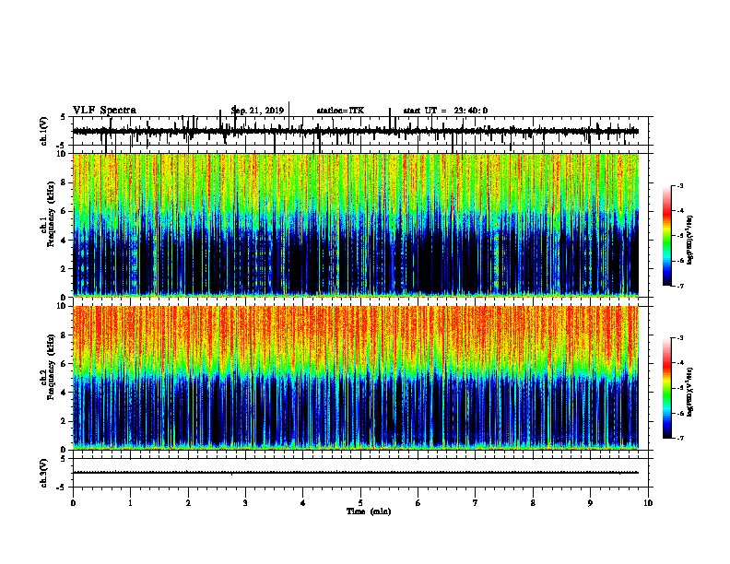Image resolution: width=730 pixels, height=564 pixels.
Task: Click the 'station=ITK' label
Action: click(x=340, y=111)
